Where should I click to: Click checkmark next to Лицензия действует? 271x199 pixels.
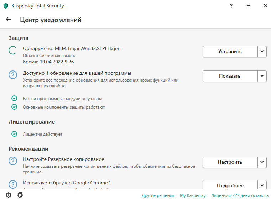14,134
